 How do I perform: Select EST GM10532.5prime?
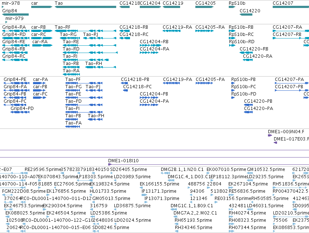pyautogui.click(x=250, y=173)
